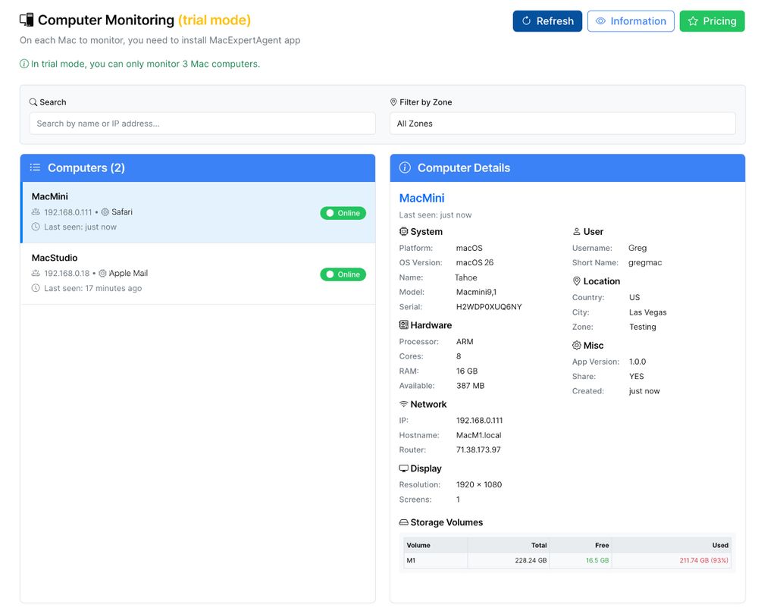
Task: Click the username value Greg
Action: coord(637,248)
